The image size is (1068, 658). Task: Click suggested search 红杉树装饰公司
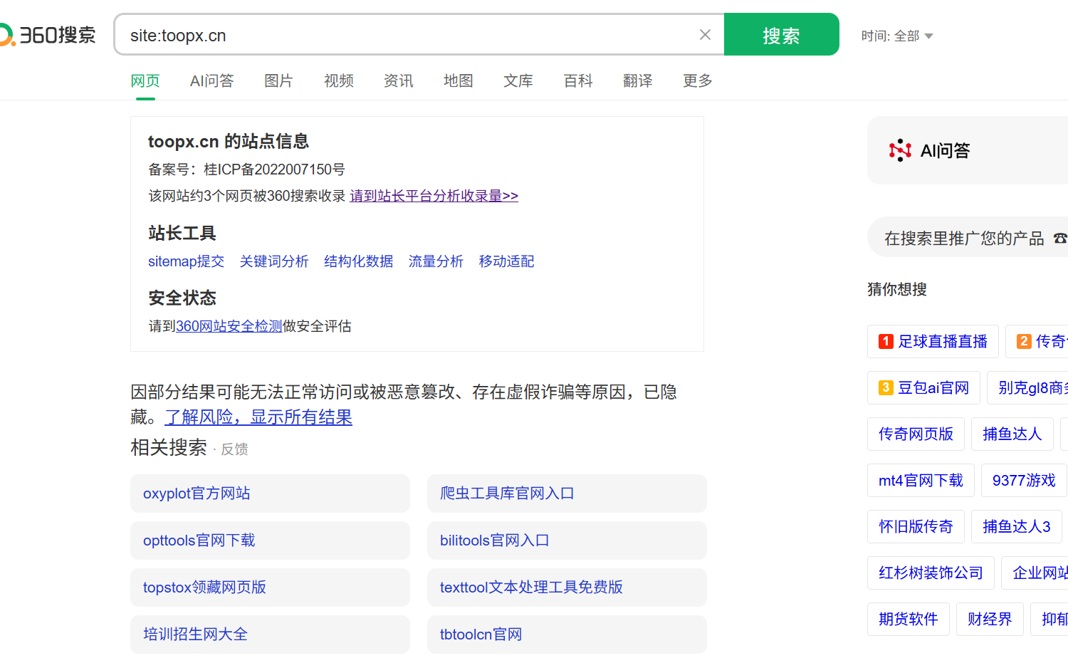pyautogui.click(x=931, y=573)
